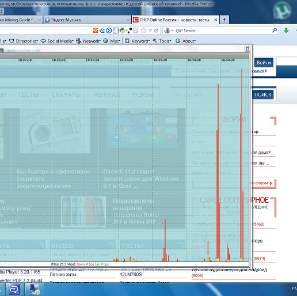Click the blue circular address bar icon
The height and width of the screenshot is (296, 297).
click(109, 31)
